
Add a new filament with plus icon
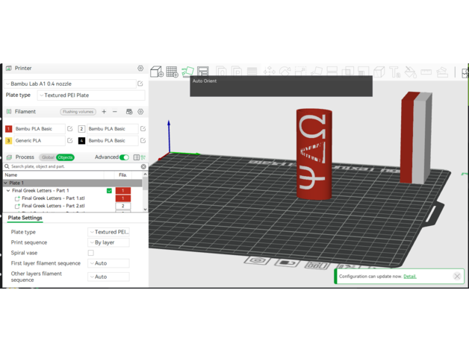click(104, 112)
